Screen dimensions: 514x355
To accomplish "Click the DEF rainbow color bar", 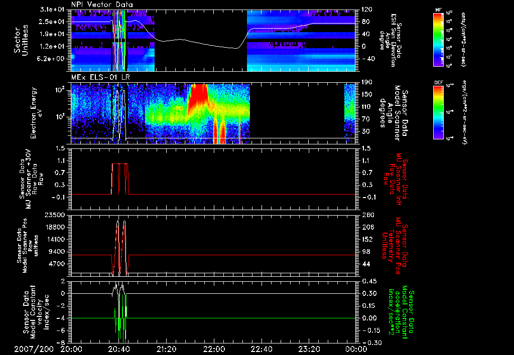I will (438, 112).
